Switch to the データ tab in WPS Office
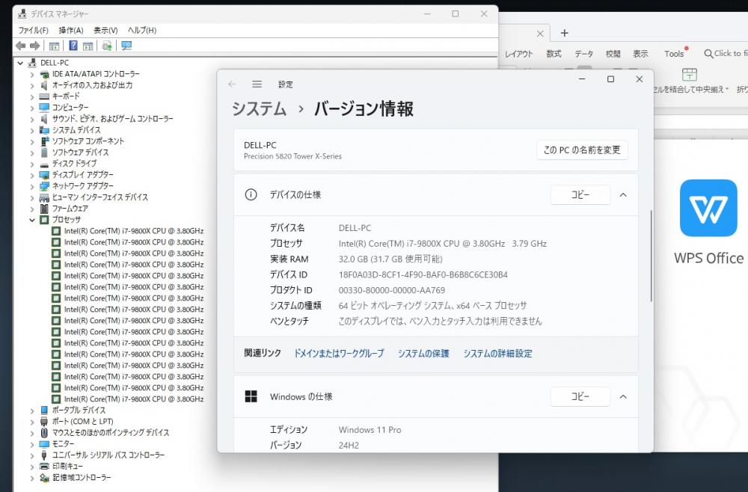The image size is (748, 492). pos(584,54)
